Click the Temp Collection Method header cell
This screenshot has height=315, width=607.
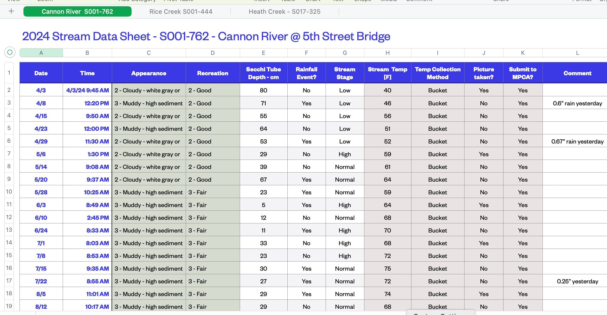click(x=438, y=73)
